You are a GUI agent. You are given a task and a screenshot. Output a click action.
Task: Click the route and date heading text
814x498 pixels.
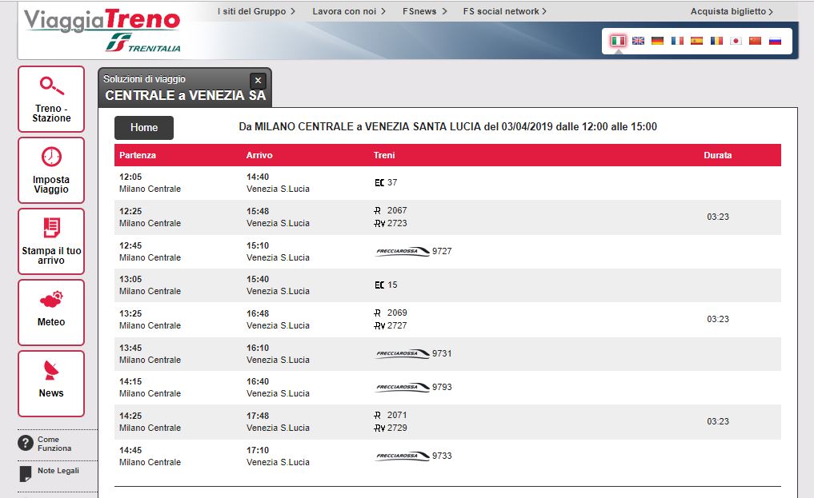pyautogui.click(x=447, y=126)
